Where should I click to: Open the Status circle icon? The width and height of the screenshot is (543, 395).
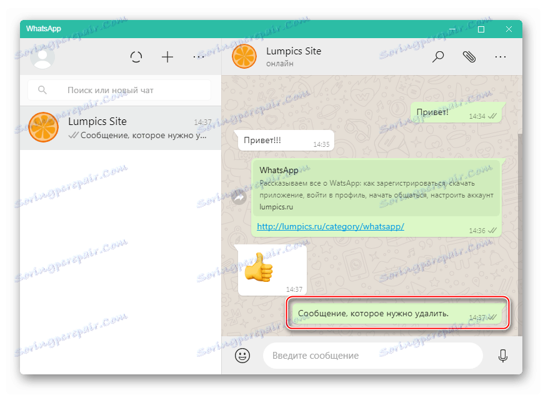(x=136, y=57)
